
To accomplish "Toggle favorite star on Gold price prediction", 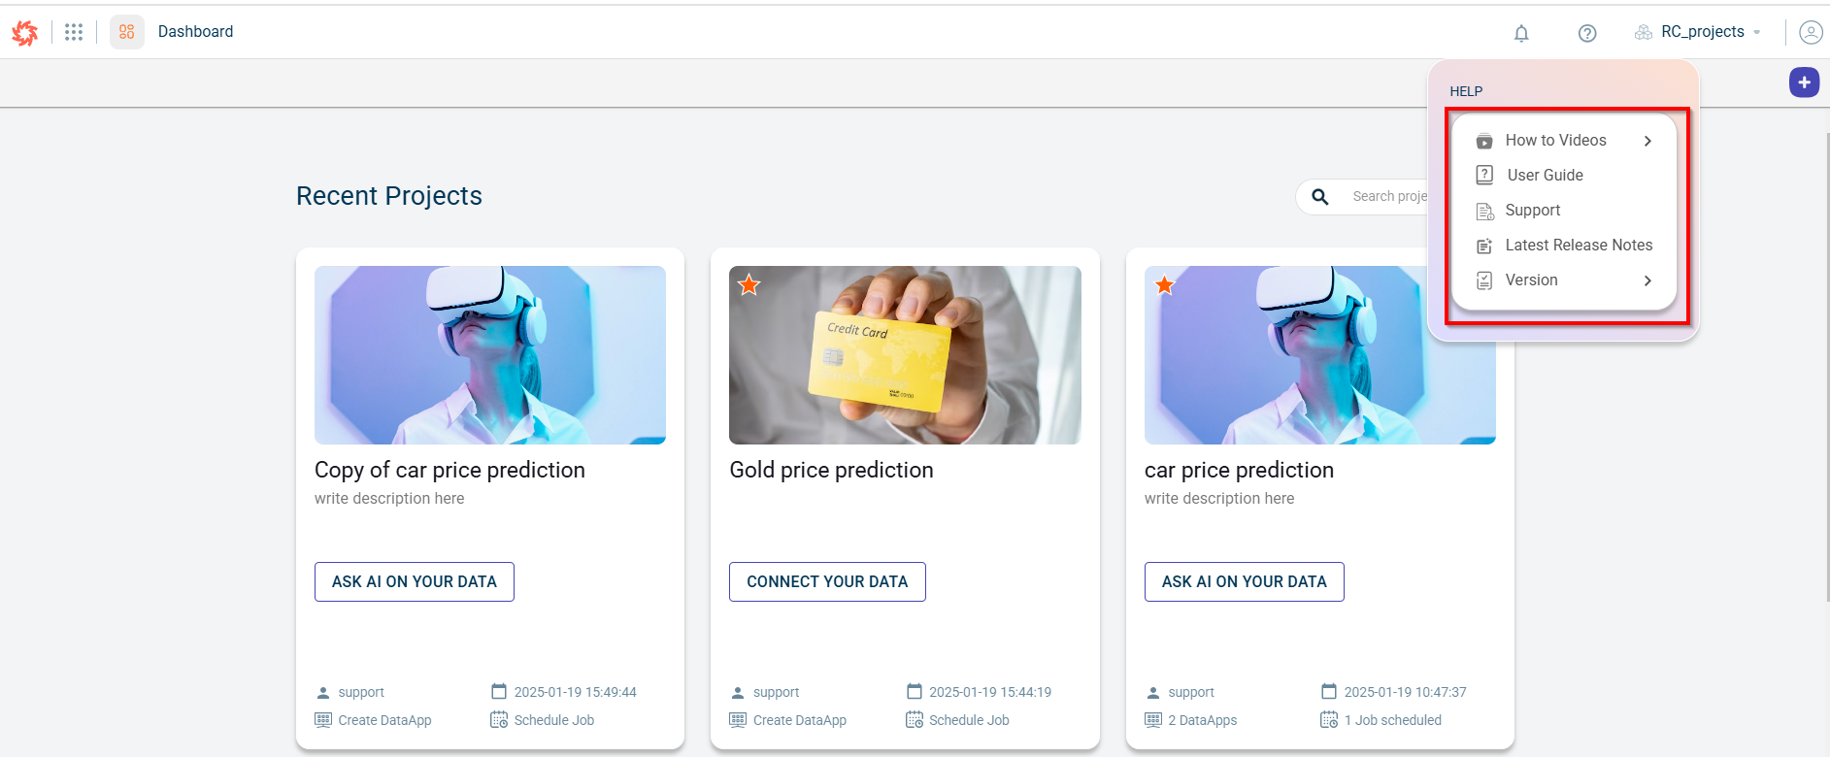I will (x=749, y=285).
